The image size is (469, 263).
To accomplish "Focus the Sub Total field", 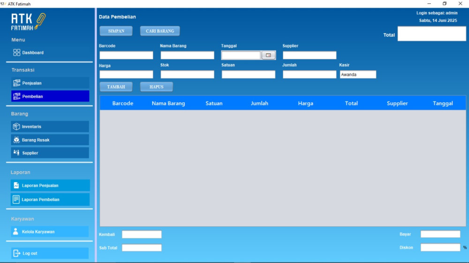I will (142, 248).
